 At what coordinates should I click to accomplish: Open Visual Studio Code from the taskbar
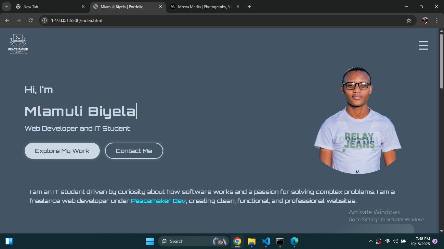click(266, 241)
